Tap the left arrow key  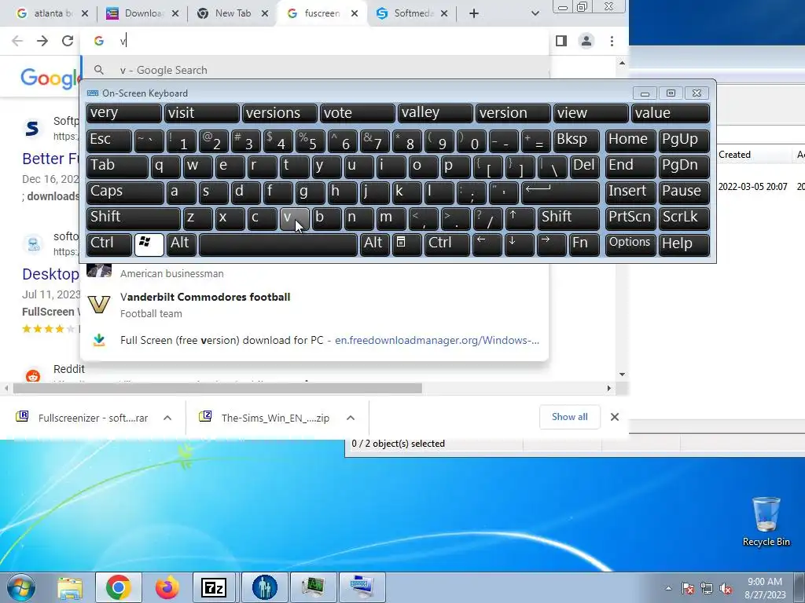tap(487, 243)
